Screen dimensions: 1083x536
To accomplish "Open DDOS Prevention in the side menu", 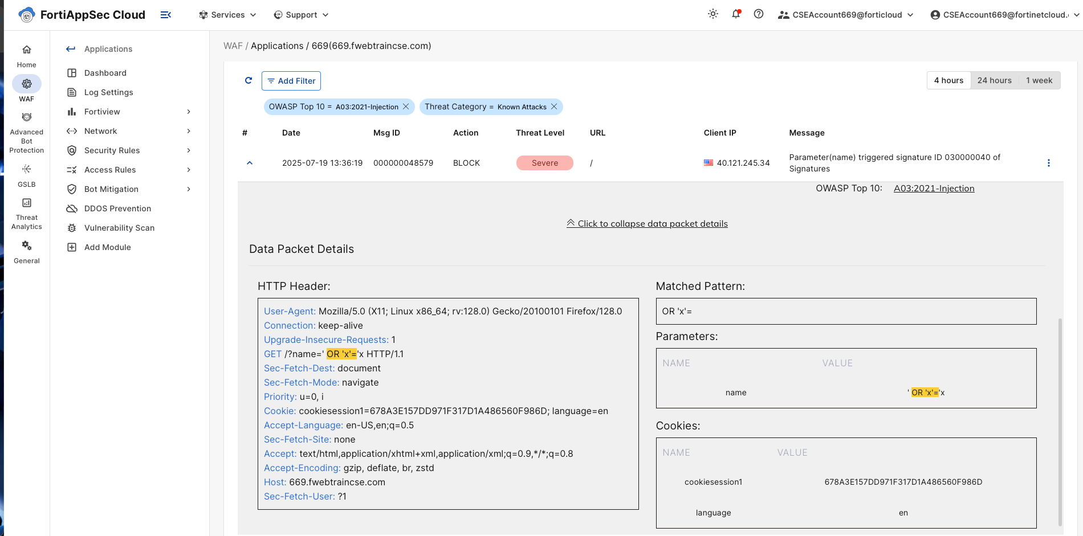I will (x=118, y=208).
